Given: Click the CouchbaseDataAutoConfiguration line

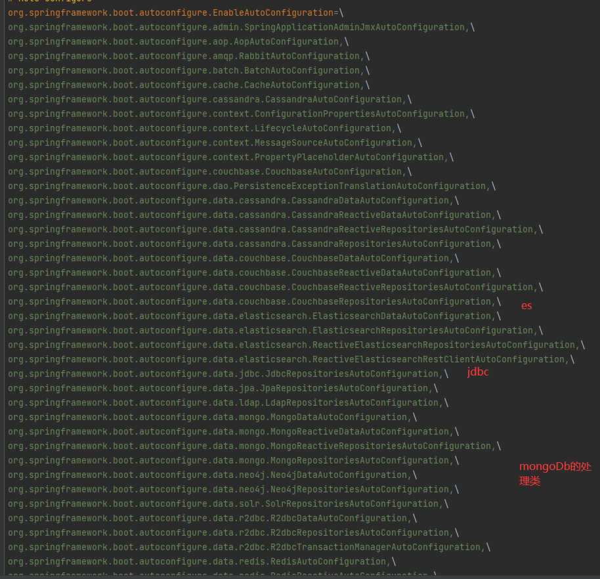Looking at the screenshot, I should pos(234,259).
